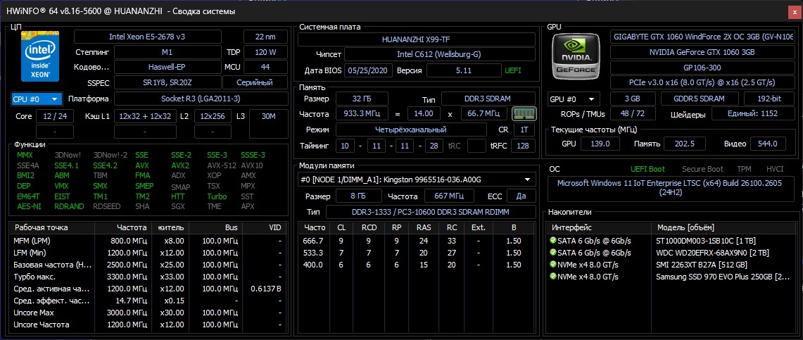
Task: Click the GPU memory clock 202.5 value
Action: click(x=684, y=144)
